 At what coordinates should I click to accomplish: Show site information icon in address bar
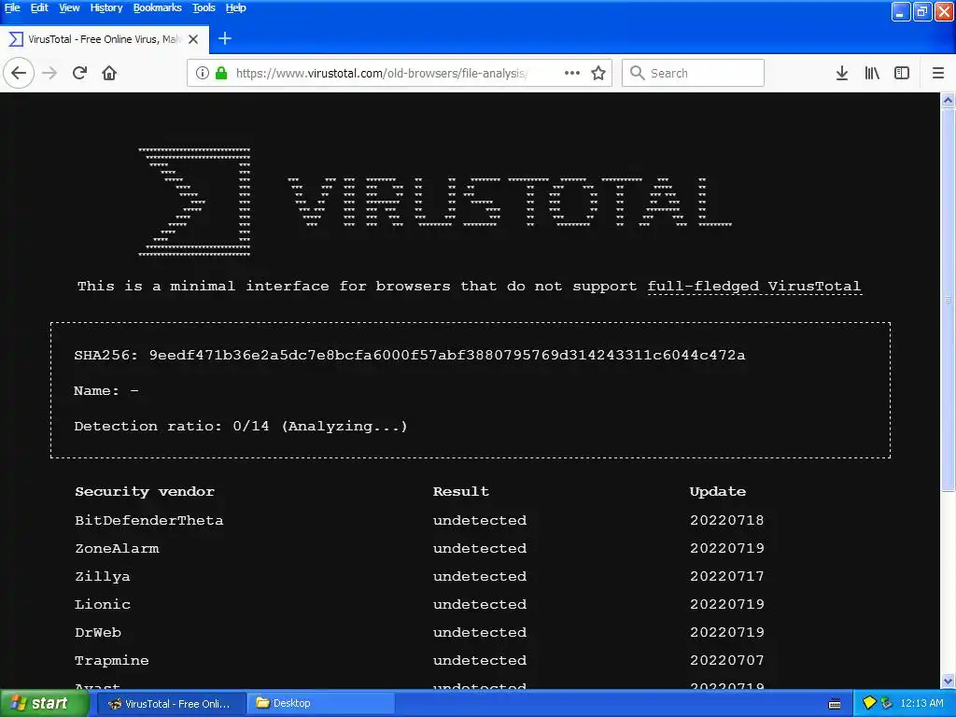(x=203, y=73)
